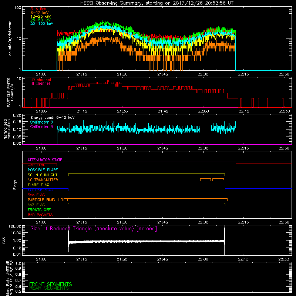Click the 0.20 tick on the modulation axis
Screen dimensions: 296x296
(x=17, y=115)
